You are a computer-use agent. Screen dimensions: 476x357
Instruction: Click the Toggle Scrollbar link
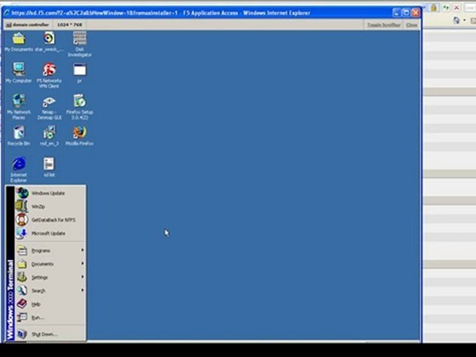pos(384,25)
